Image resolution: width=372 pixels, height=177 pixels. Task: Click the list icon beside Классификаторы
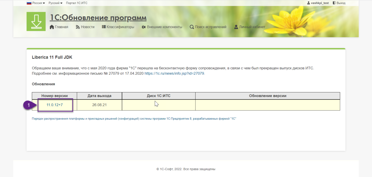click(104, 27)
